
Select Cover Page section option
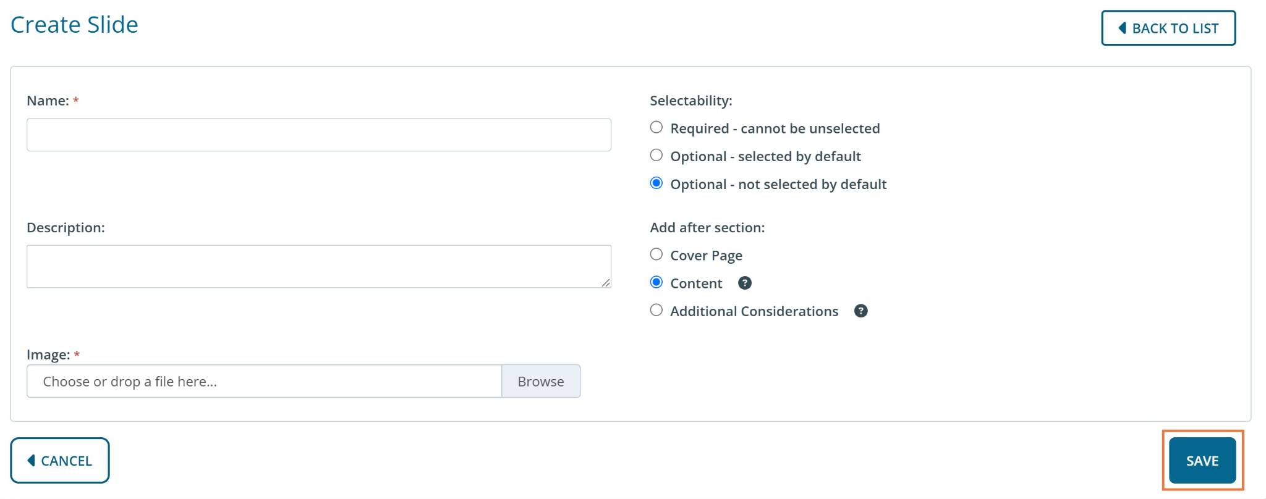click(656, 254)
